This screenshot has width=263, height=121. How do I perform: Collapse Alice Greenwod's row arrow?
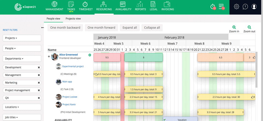tap(49, 57)
